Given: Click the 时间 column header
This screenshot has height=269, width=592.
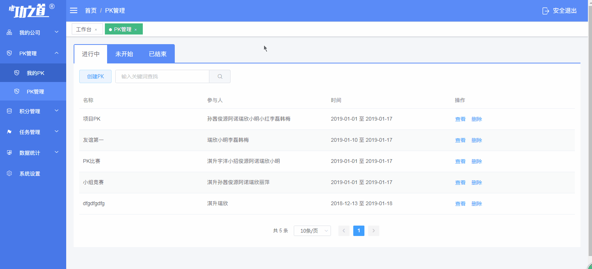Looking at the screenshot, I should 336,100.
